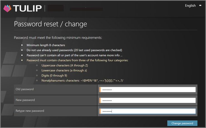Click the Tulip flower logo icon
The height and width of the screenshot is (128, 206).
pos(7,8)
